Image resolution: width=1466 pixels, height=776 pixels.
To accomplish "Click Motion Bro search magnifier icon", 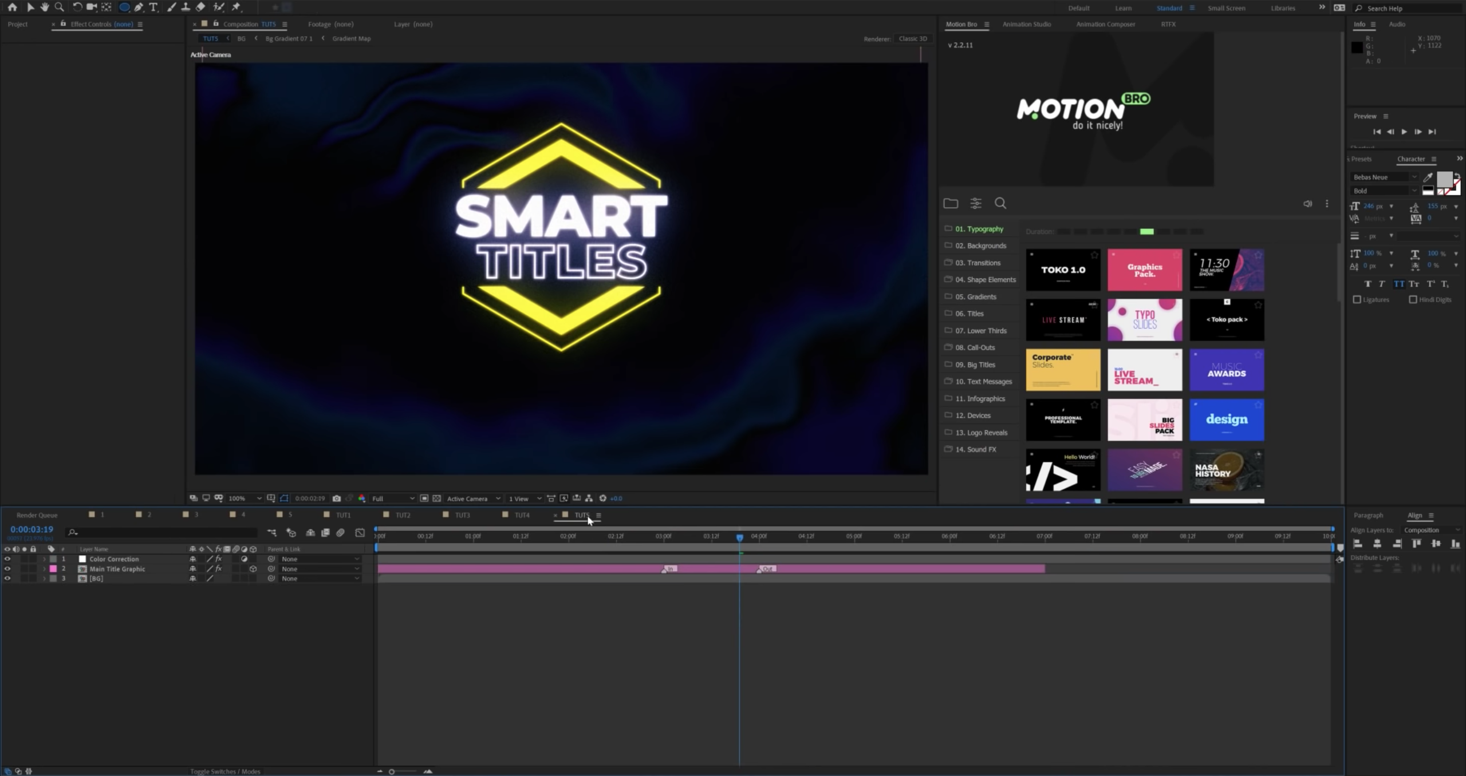I will pyautogui.click(x=1000, y=203).
